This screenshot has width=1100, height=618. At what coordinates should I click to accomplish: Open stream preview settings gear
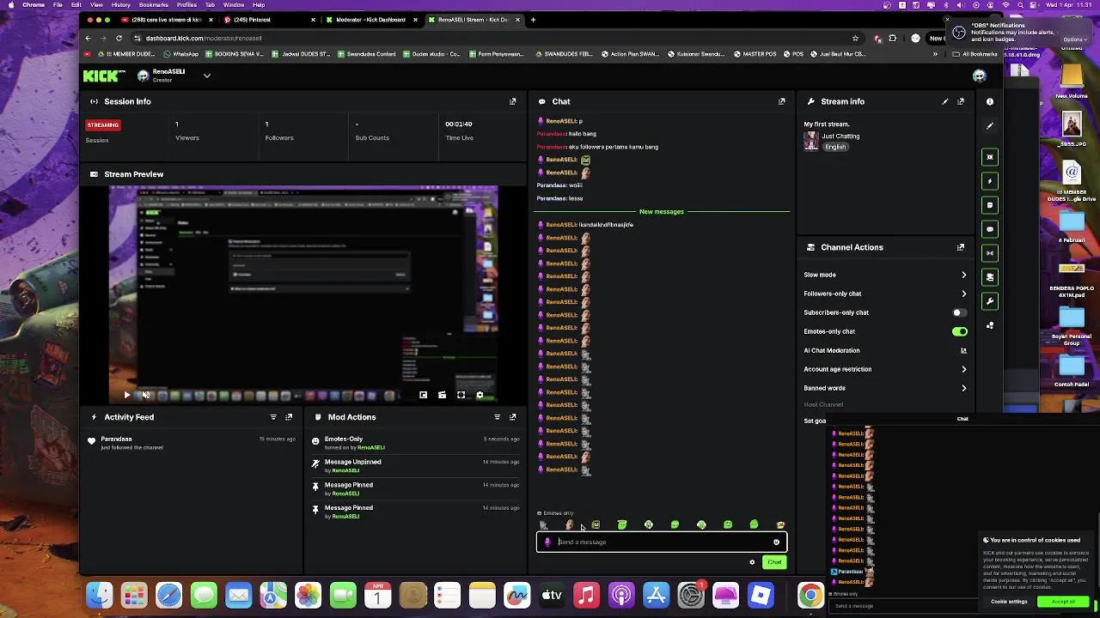click(x=480, y=395)
